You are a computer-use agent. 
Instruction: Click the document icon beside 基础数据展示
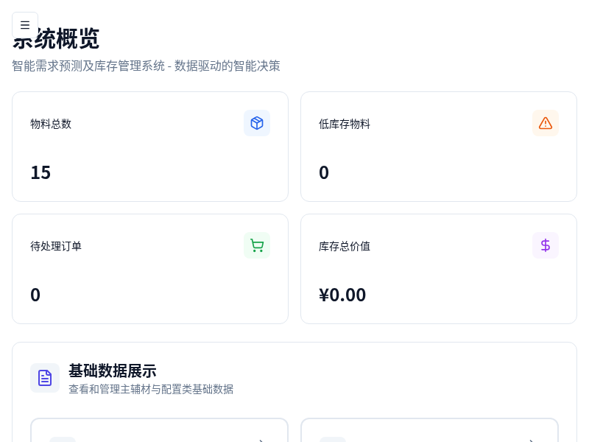point(45,378)
